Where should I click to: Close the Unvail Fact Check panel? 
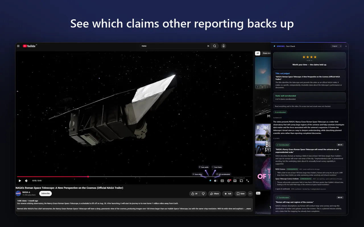(346, 46)
